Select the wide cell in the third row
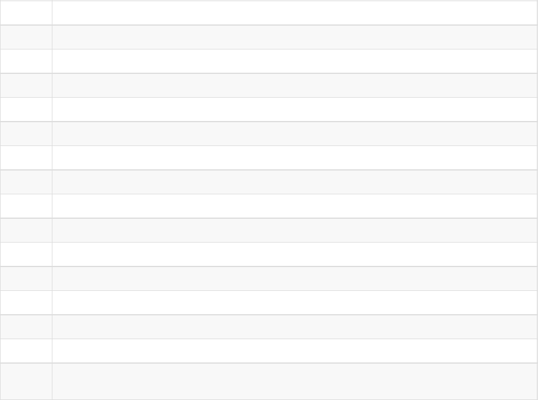538x400 pixels. 294,61
